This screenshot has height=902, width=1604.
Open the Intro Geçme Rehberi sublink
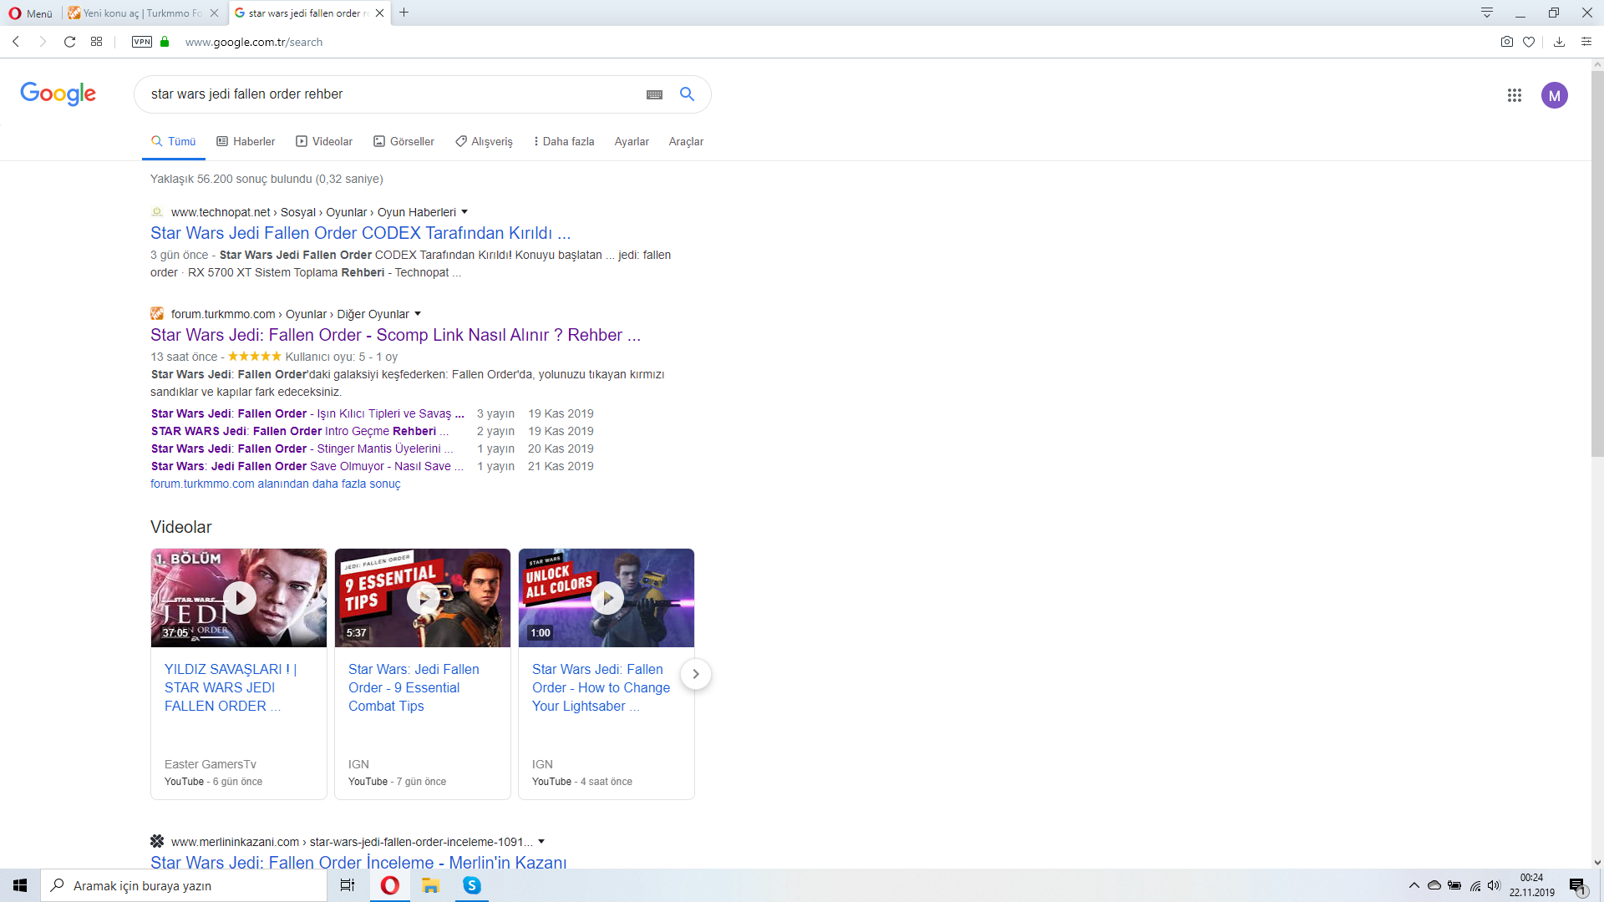click(300, 431)
